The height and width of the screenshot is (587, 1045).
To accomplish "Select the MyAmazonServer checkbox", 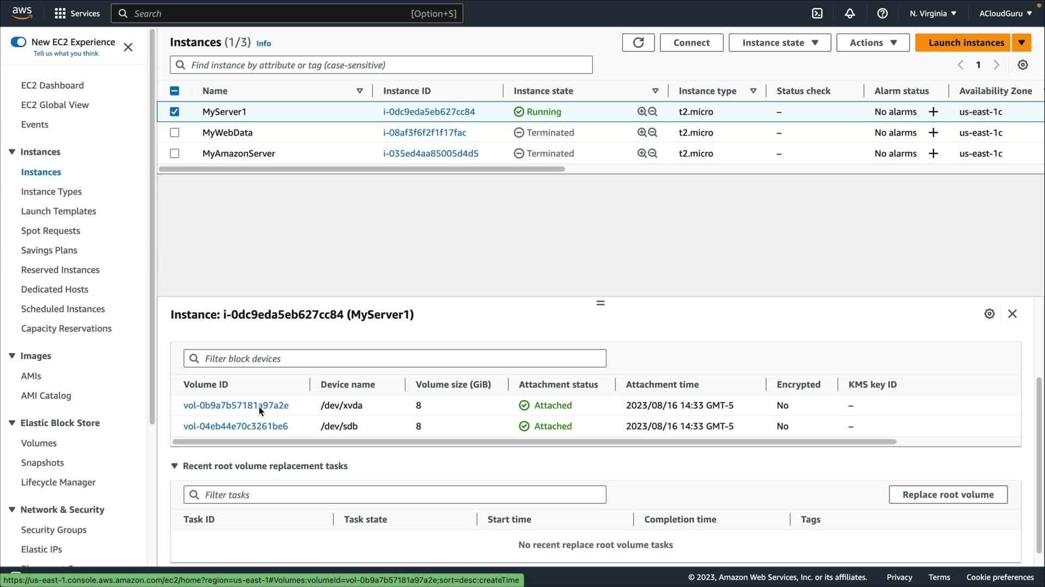I will click(174, 153).
